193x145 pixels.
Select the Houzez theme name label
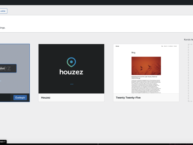click(x=46, y=98)
